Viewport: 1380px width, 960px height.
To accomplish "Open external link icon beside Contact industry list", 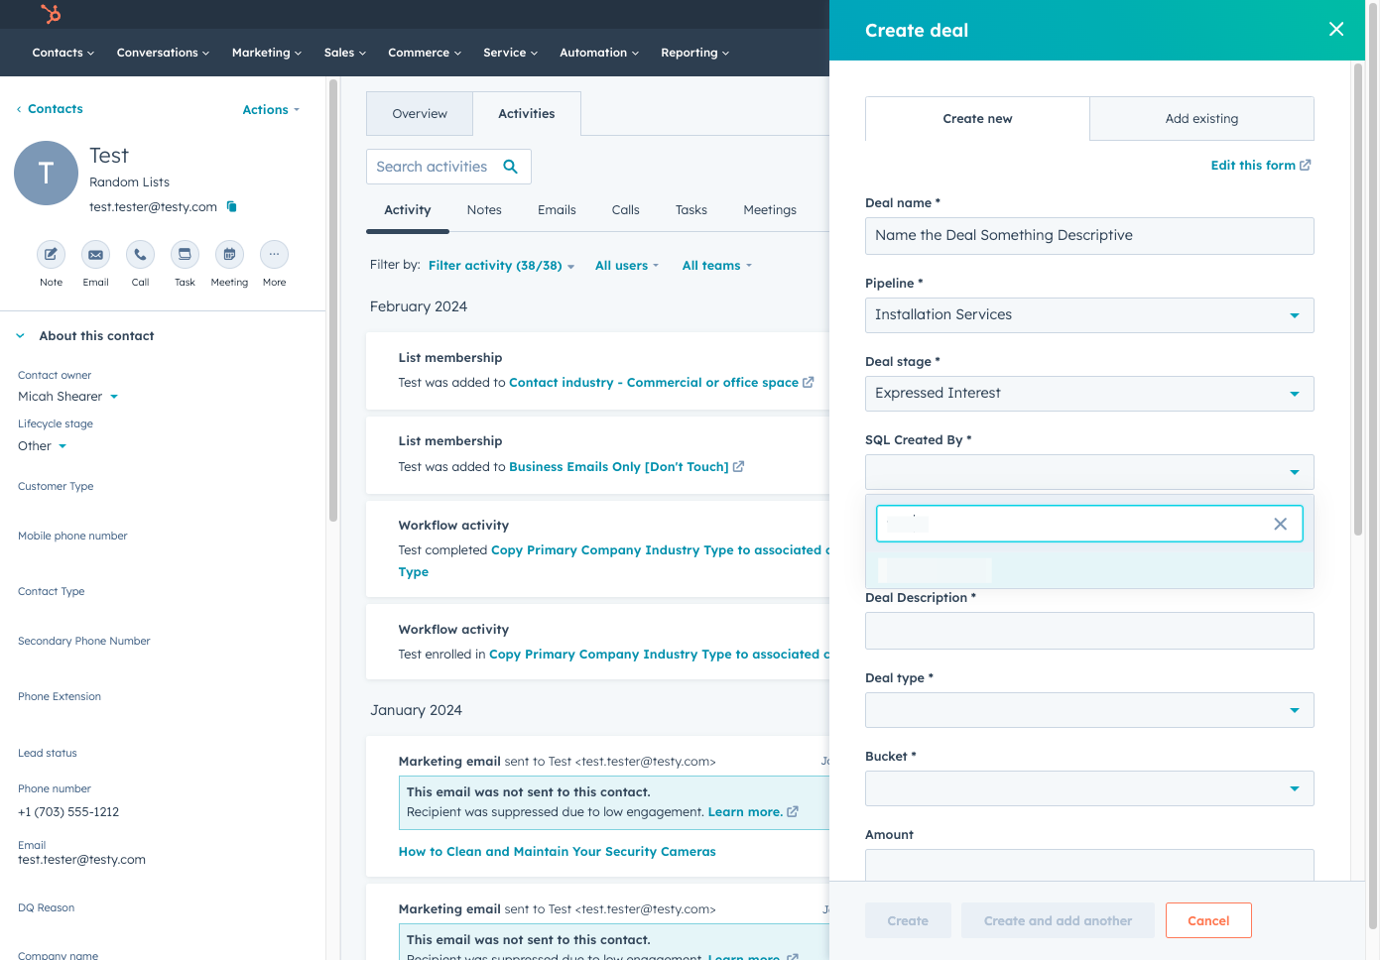I will point(809,382).
